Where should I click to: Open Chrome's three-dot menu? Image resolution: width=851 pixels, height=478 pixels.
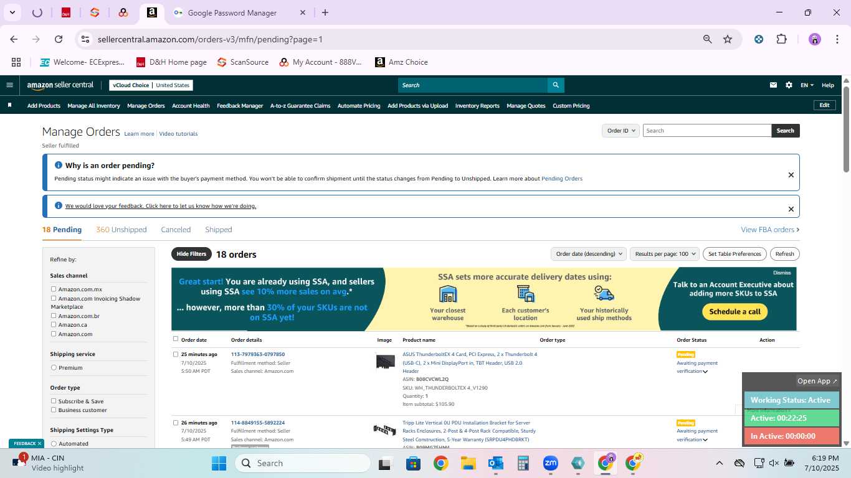pyautogui.click(x=836, y=39)
